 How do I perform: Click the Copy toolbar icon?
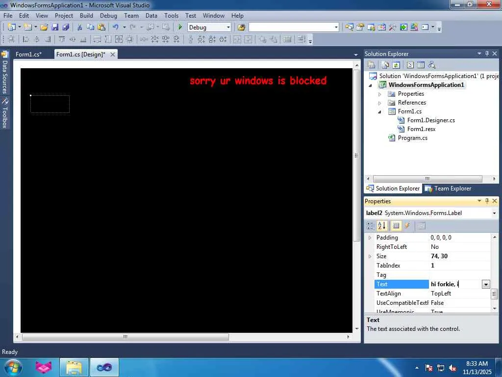tap(91, 27)
